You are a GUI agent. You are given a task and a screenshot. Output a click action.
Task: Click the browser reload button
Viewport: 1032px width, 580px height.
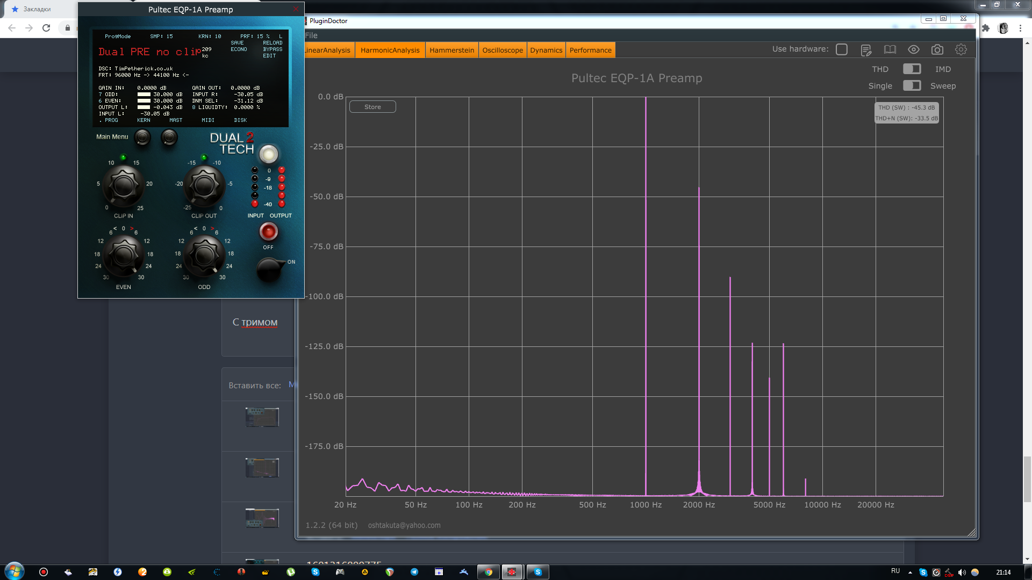click(x=46, y=28)
